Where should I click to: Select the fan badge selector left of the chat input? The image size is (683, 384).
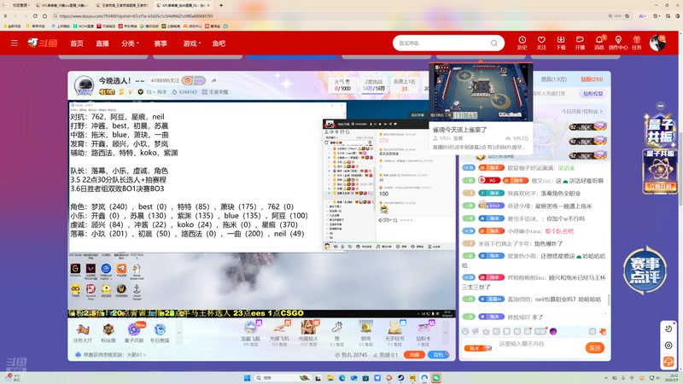pos(478,348)
